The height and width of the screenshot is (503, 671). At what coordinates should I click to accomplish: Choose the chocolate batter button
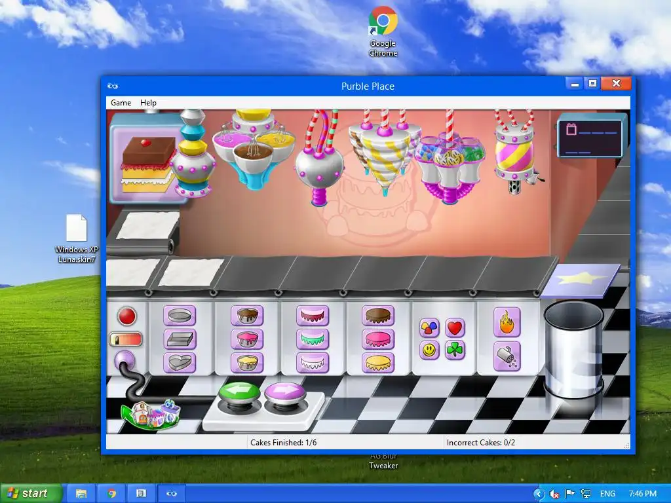pyautogui.click(x=247, y=316)
